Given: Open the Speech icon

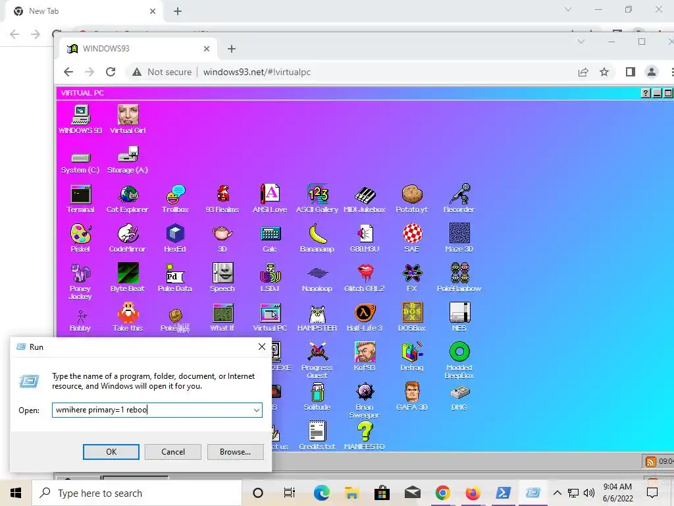Looking at the screenshot, I should (x=222, y=278).
